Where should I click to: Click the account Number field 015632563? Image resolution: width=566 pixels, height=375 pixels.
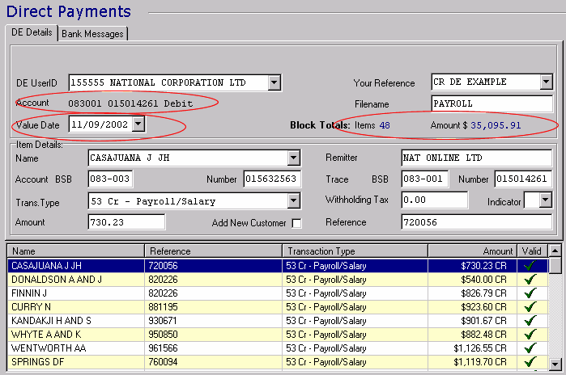[272, 179]
